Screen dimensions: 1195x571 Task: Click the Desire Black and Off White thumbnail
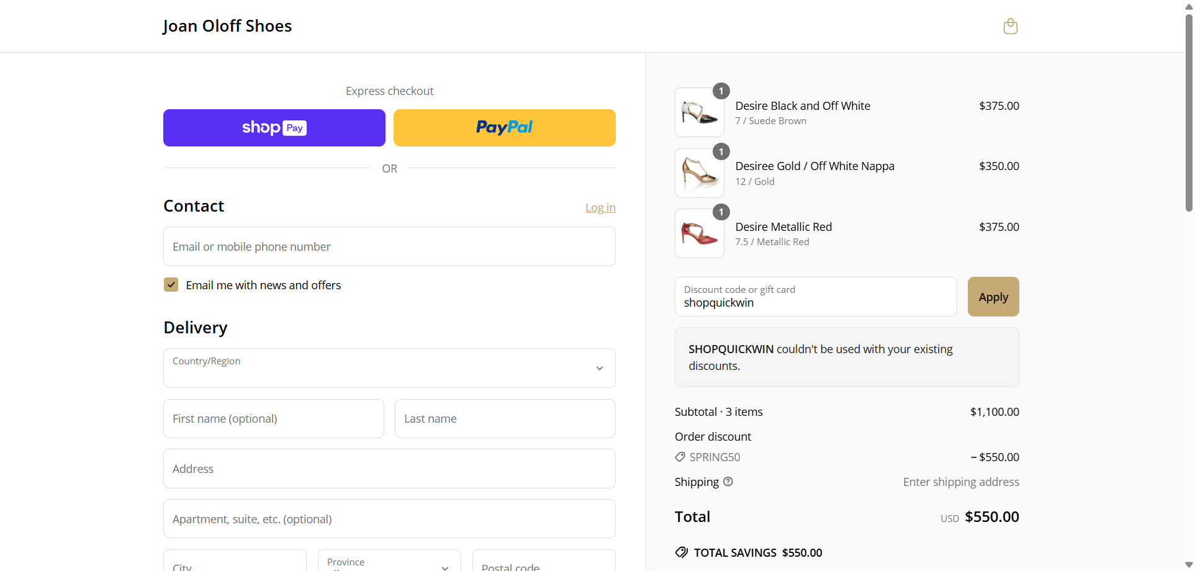tap(700, 112)
